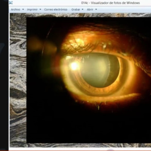Screen dimensions: 151x151
Task: Open the Imprimir menu
Action: [x=32, y=9]
